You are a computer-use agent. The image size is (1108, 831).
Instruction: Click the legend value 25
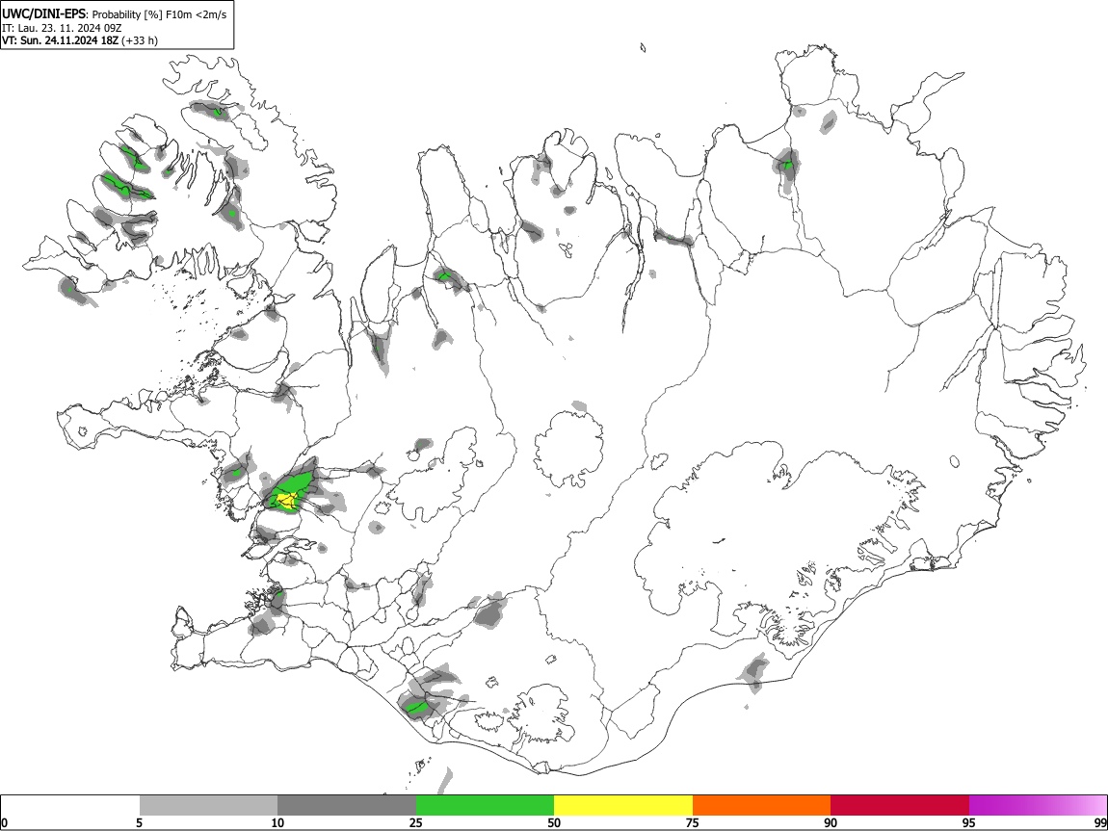coord(416,822)
